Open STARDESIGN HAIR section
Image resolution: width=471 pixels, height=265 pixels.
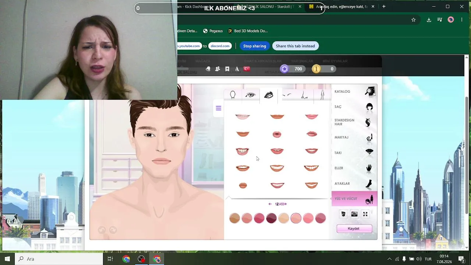coord(354,122)
